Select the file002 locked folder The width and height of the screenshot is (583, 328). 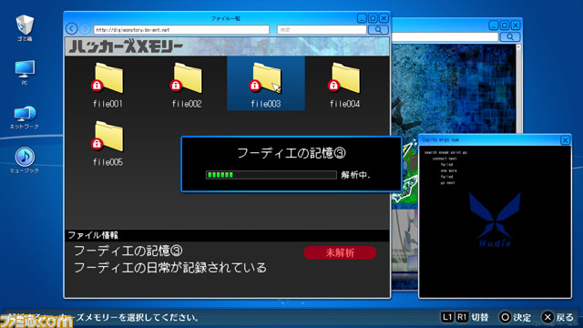coord(187,85)
